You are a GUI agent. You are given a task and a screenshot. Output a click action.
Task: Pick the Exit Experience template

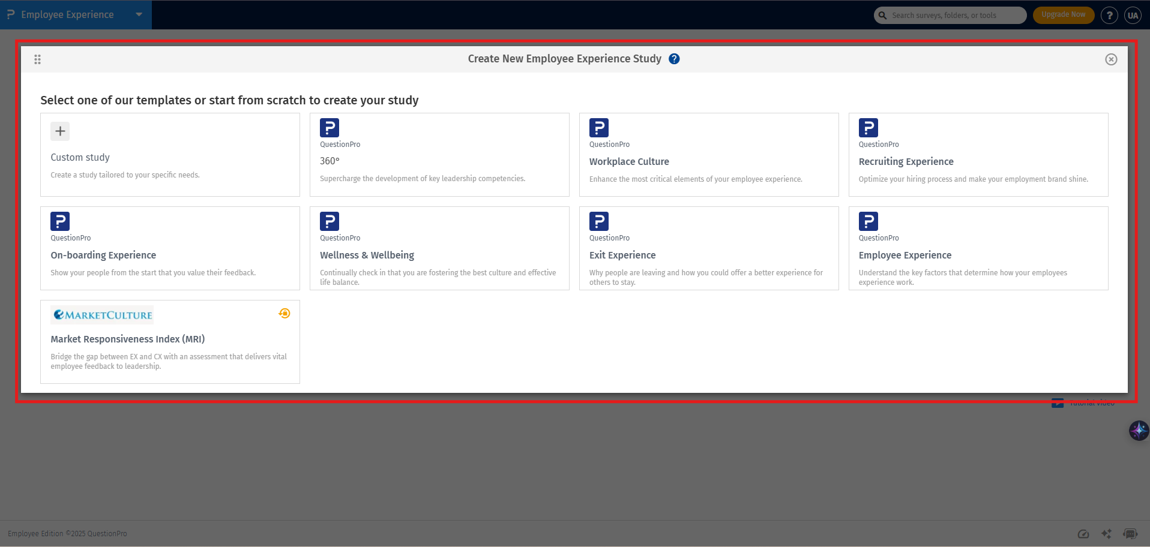coord(708,248)
